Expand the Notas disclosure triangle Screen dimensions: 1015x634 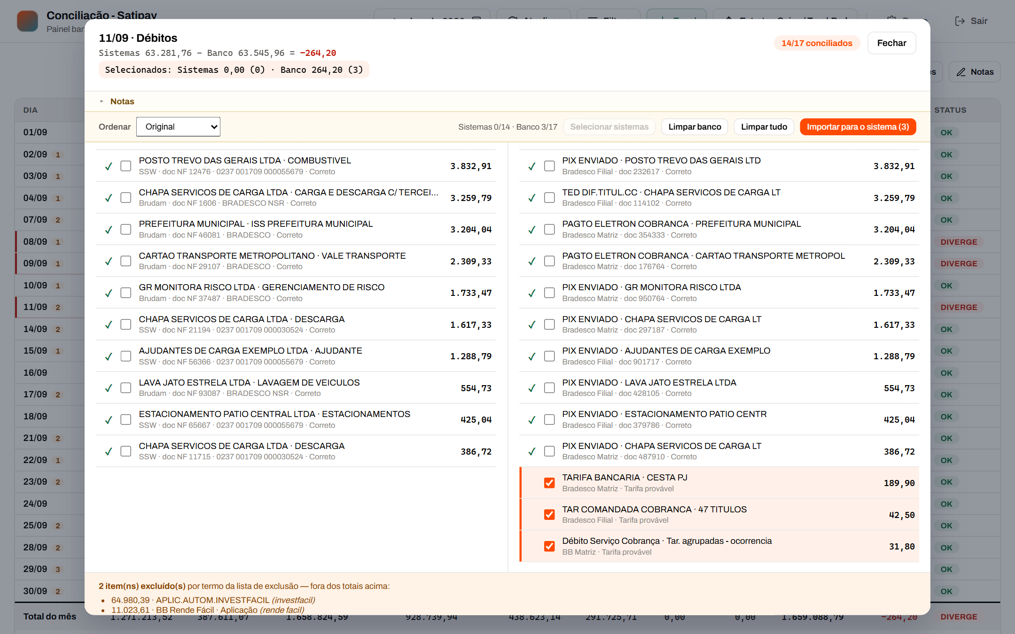[x=101, y=101]
